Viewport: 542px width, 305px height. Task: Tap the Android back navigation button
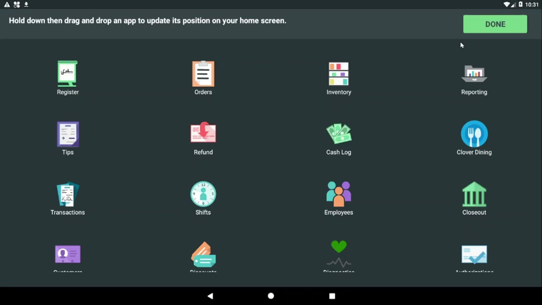click(210, 296)
